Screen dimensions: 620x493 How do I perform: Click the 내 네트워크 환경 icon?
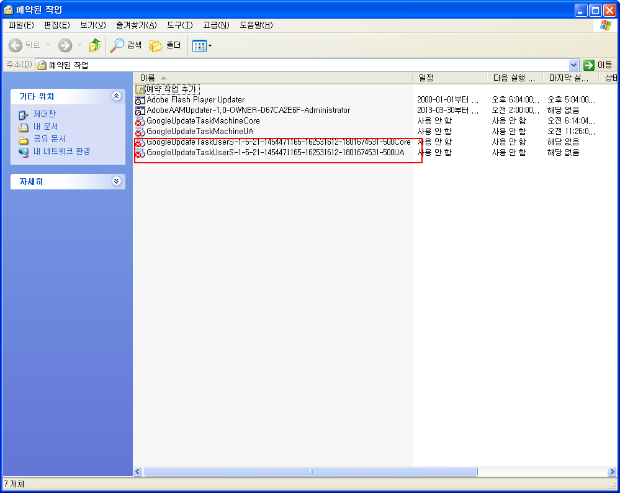point(24,152)
